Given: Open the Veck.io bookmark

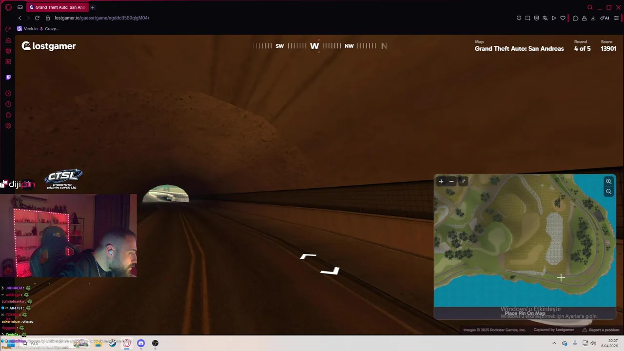Looking at the screenshot, I should [x=28, y=29].
